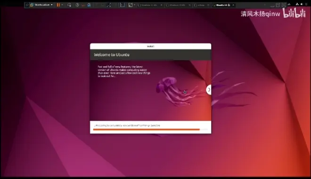Select the Ubuntu 64 VM tab
Screen dimensions: 311x179
tap(221, 5)
